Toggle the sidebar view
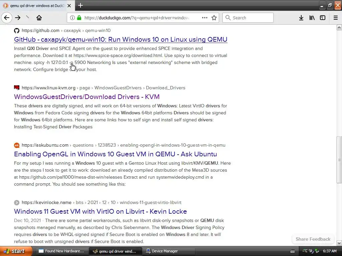Screen dimensions: 342x256 pos(323,18)
